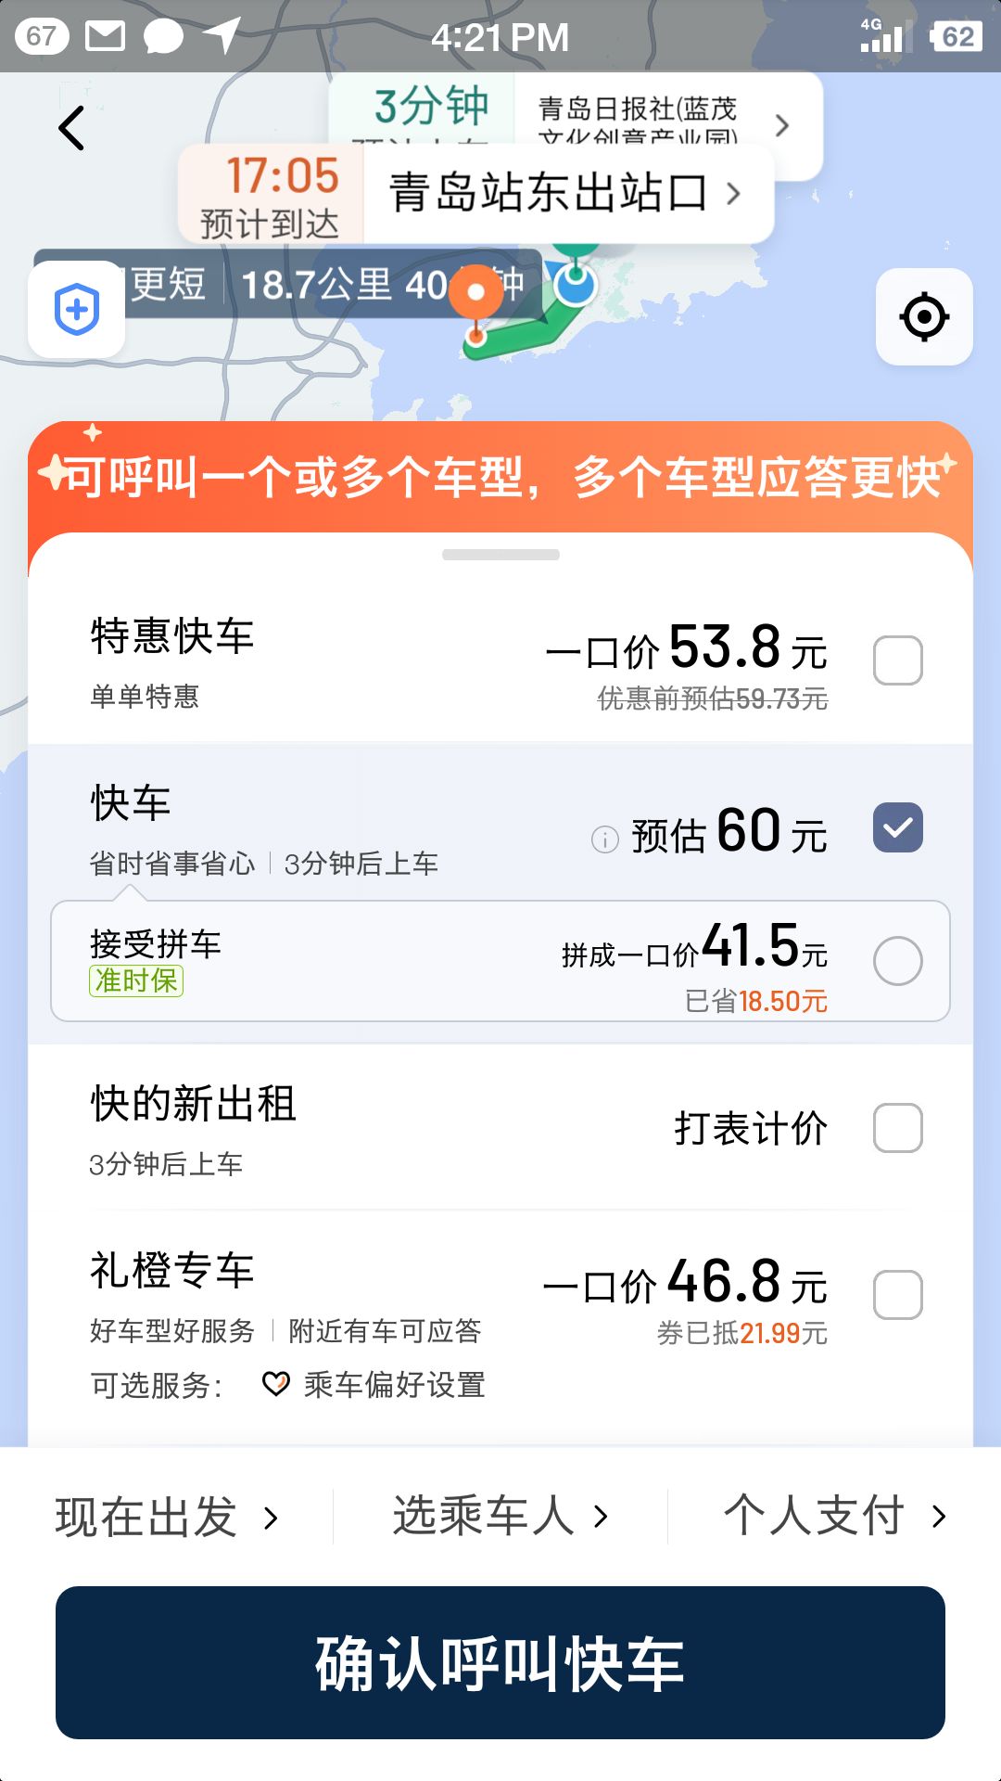The image size is (1001, 1781).
Task: Tap the info icon beside 预估 60元
Action: 604,839
